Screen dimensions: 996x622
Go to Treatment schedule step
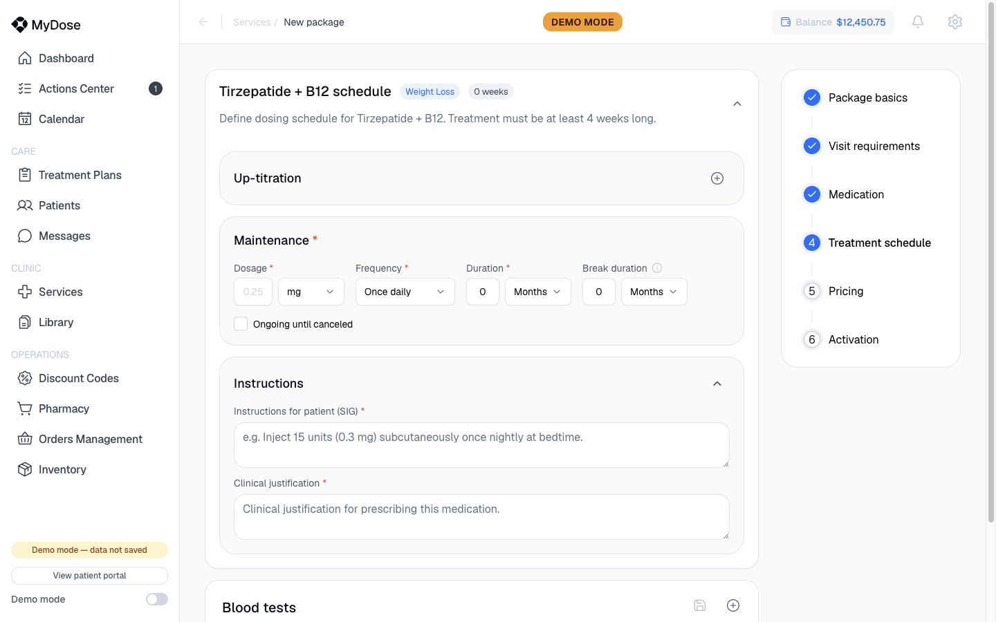click(x=880, y=243)
